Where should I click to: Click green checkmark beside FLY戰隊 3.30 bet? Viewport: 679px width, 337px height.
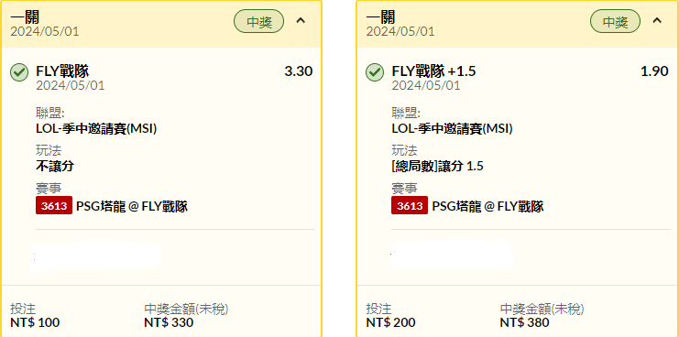click(19, 72)
